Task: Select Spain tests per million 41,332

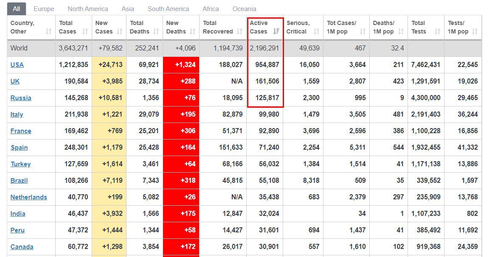Action: [467, 148]
